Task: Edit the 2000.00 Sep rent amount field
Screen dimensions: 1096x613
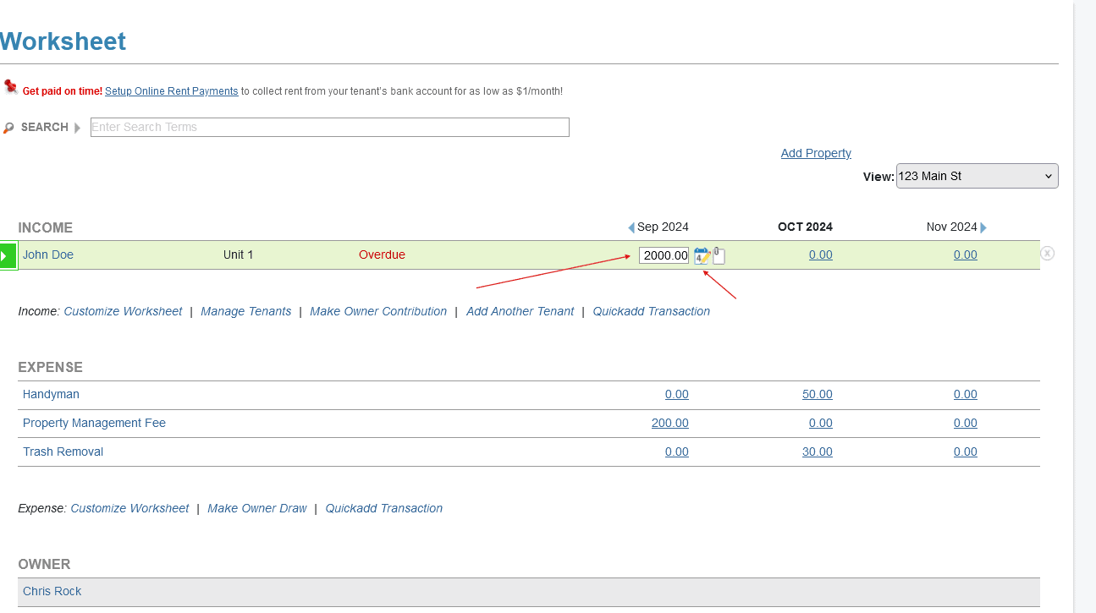Action: click(664, 255)
